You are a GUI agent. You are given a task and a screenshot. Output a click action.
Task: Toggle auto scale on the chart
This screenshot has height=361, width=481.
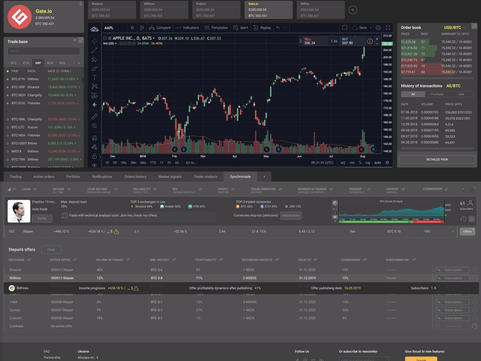(378, 162)
